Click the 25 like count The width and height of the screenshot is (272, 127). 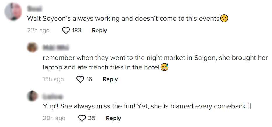pos(92,118)
